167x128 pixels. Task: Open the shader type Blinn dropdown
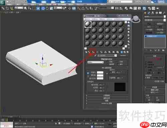(x=96, y=62)
